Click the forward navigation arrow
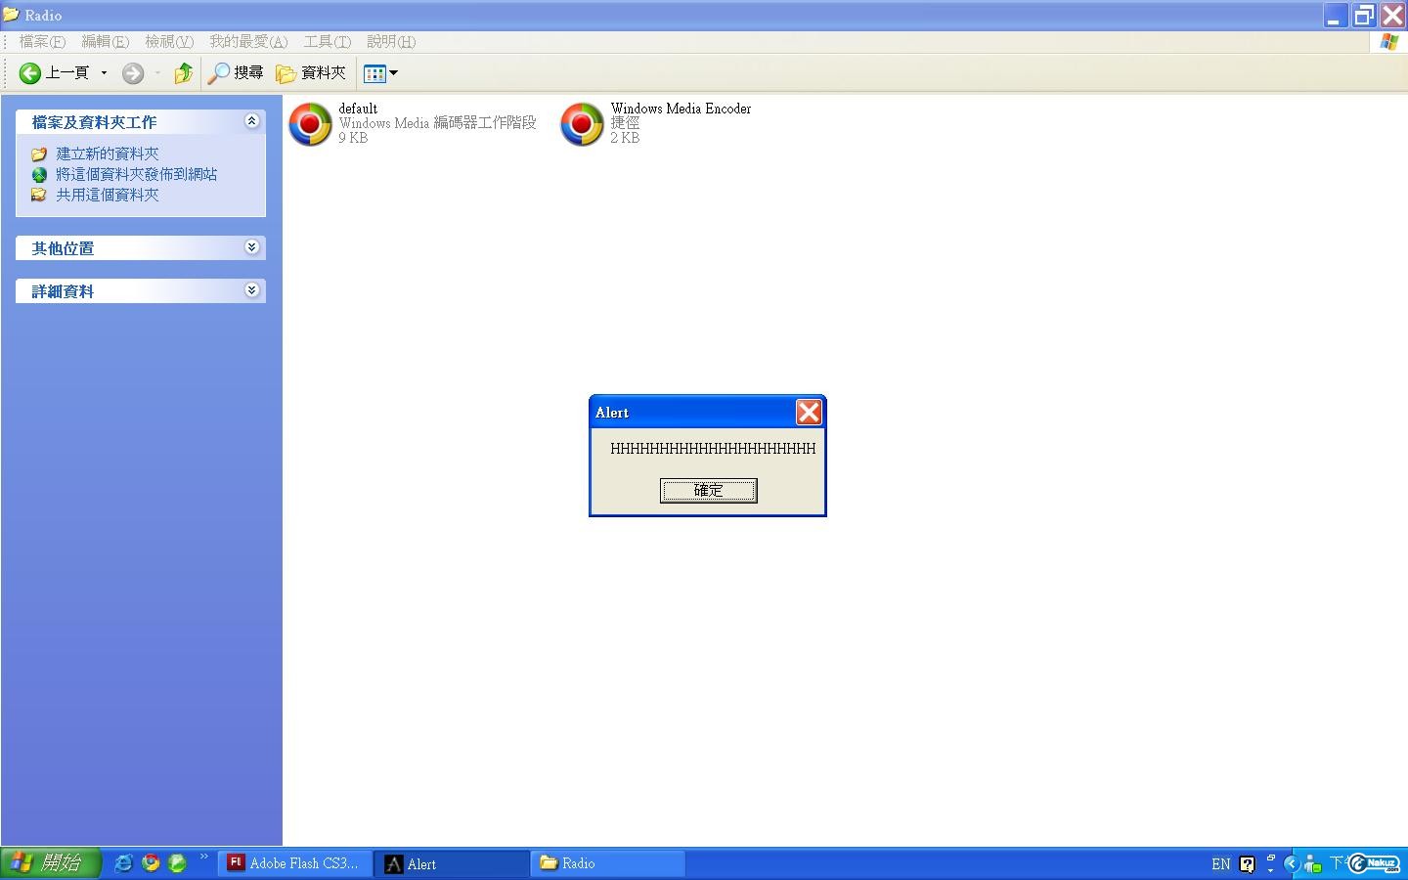 click(133, 72)
